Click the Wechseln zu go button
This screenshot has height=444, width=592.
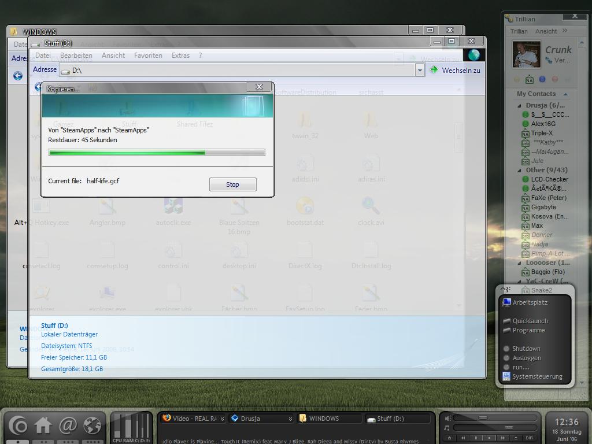point(456,70)
